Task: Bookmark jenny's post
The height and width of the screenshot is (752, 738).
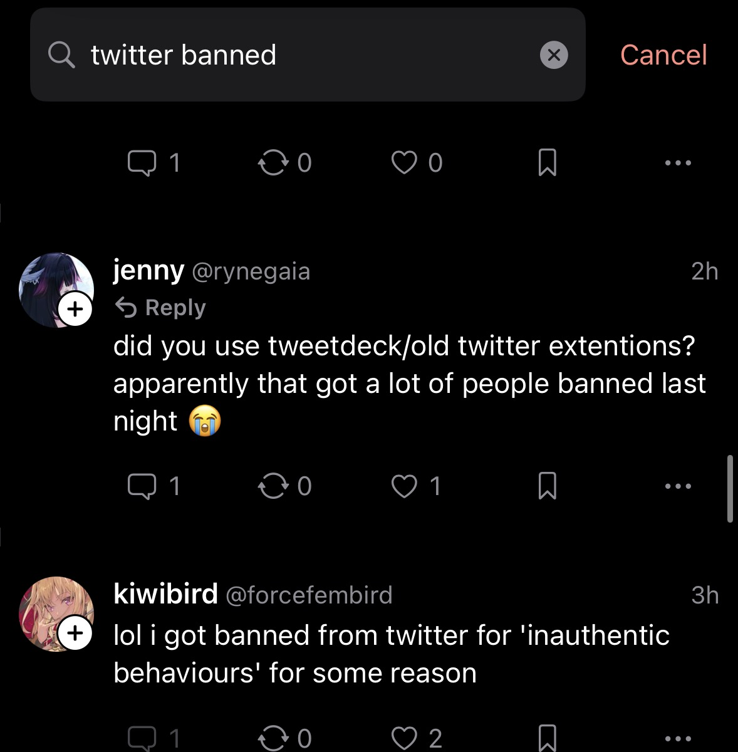Action: [547, 486]
